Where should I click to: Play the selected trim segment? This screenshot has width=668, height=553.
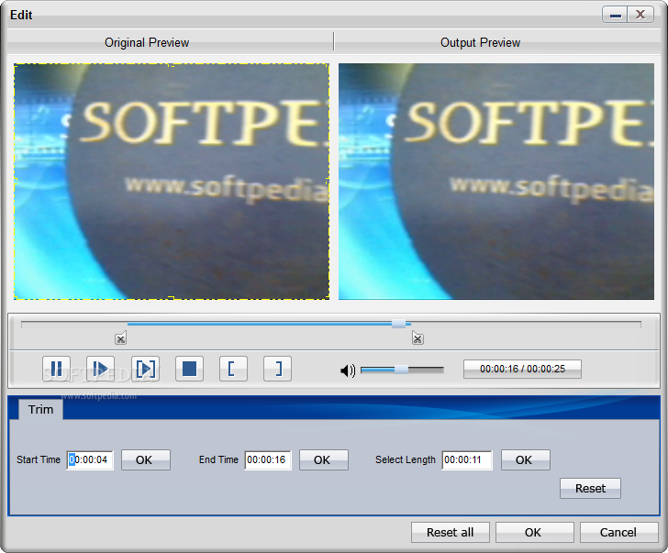point(145,369)
